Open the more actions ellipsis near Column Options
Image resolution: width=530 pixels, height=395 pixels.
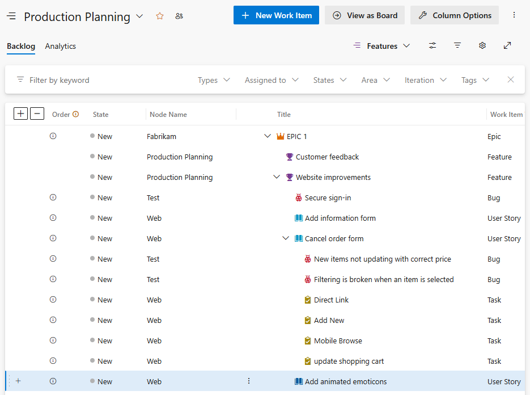514,15
